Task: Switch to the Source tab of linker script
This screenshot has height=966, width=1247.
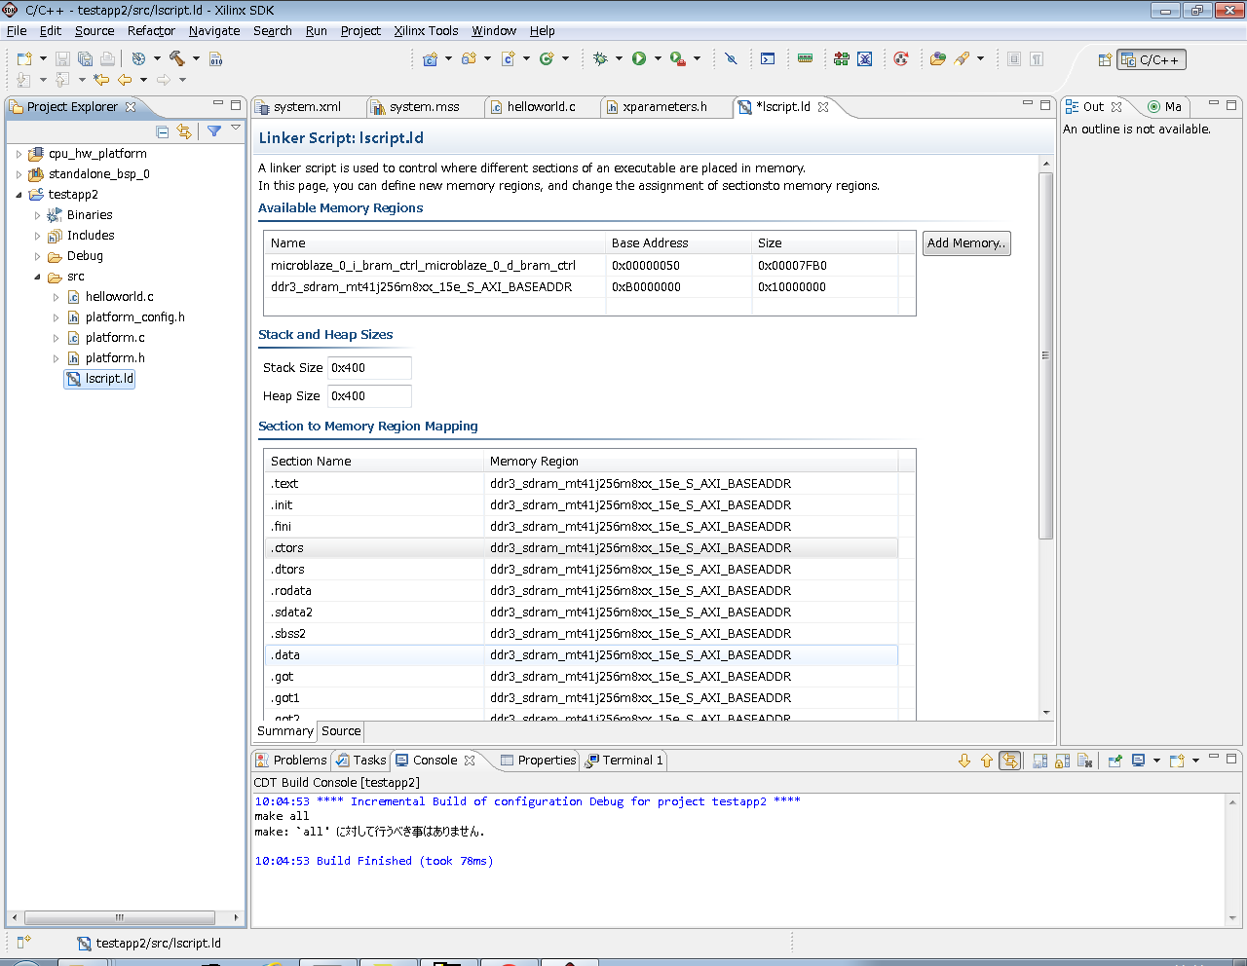Action: 341,731
